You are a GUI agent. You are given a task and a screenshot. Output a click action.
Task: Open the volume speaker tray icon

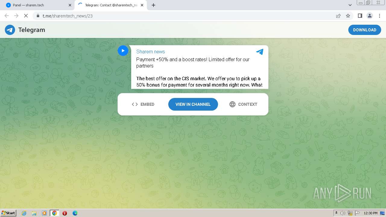point(343,213)
